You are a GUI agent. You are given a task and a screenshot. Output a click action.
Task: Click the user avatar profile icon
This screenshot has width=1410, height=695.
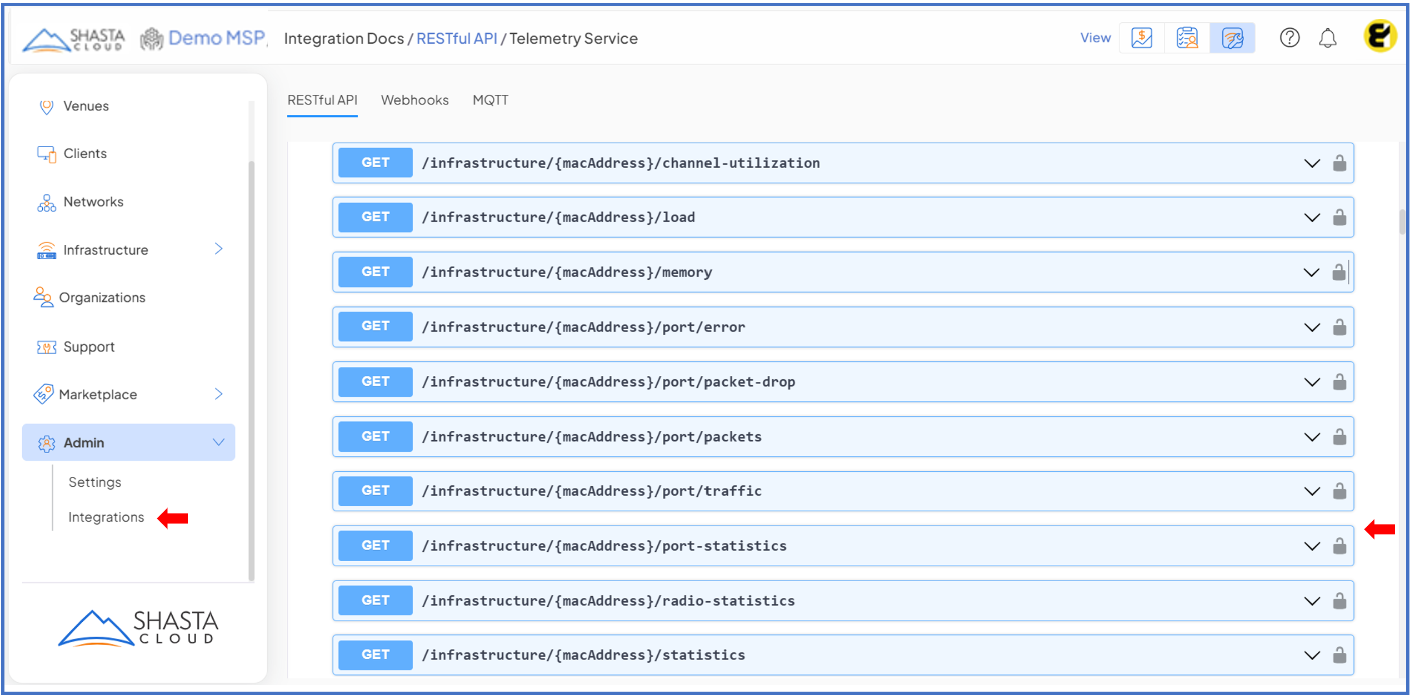click(x=1379, y=36)
